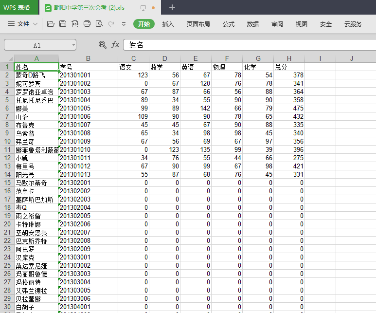Click student ID 201301005
376x313 pixels.
[88, 108]
